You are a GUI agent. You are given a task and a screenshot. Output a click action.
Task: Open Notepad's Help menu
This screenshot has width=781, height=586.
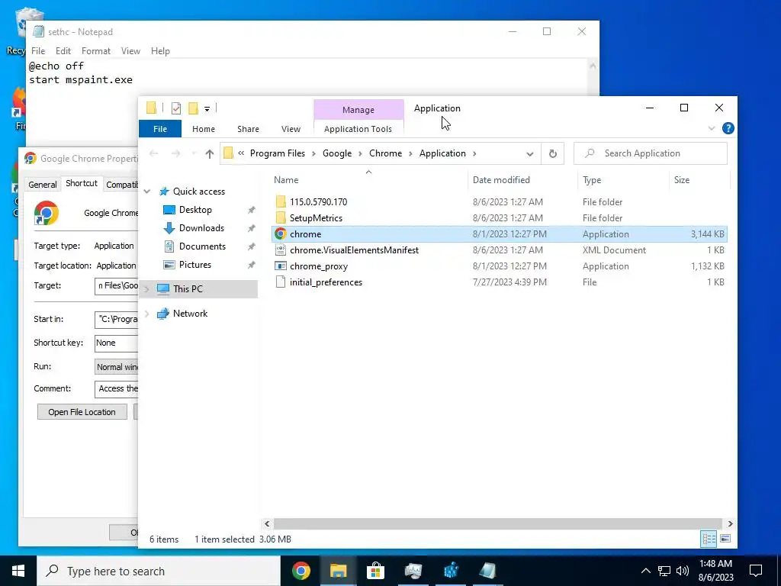click(160, 51)
